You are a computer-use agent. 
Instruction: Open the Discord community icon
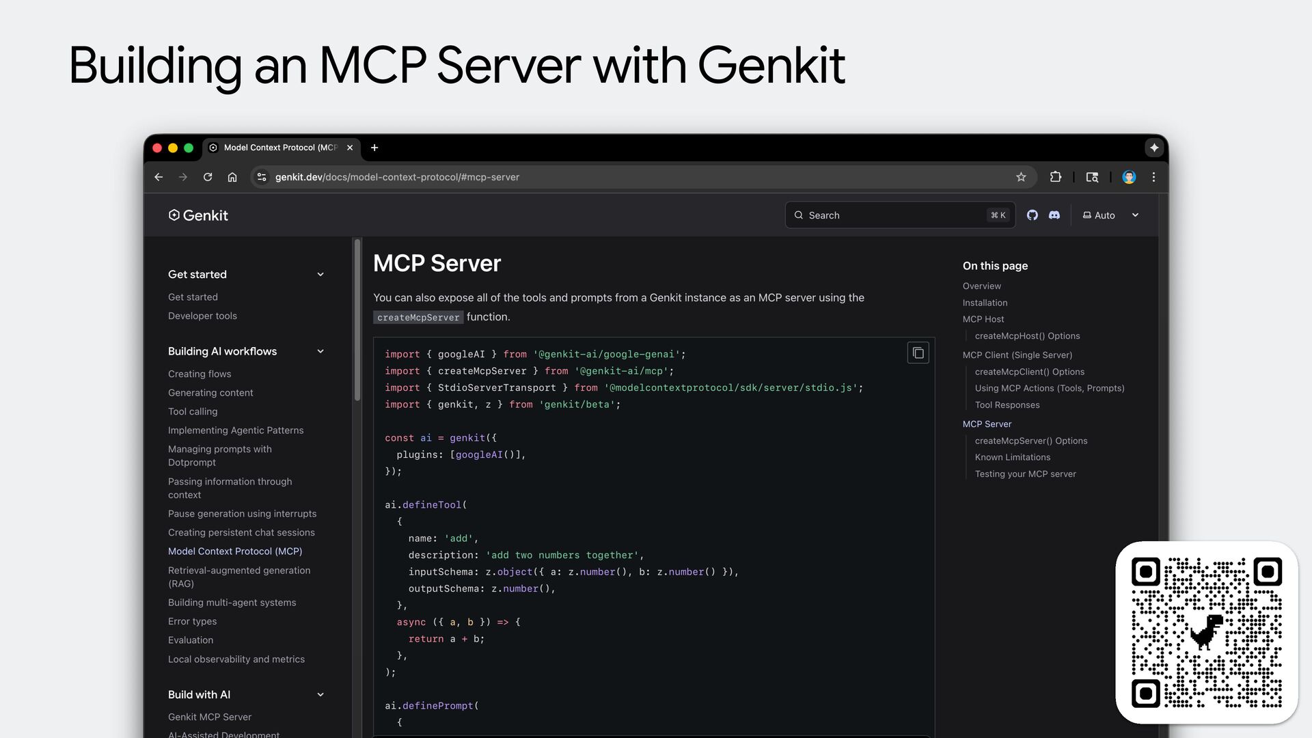(x=1054, y=215)
